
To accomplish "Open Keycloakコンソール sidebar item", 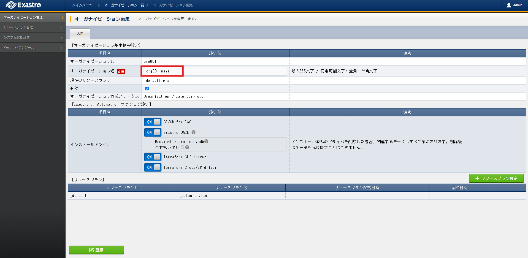I will (x=33, y=47).
